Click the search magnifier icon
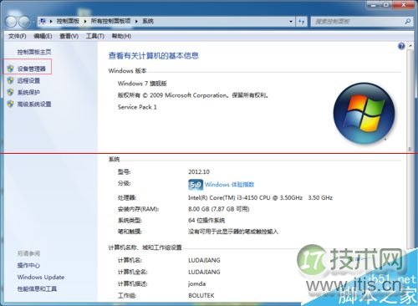 (407, 22)
